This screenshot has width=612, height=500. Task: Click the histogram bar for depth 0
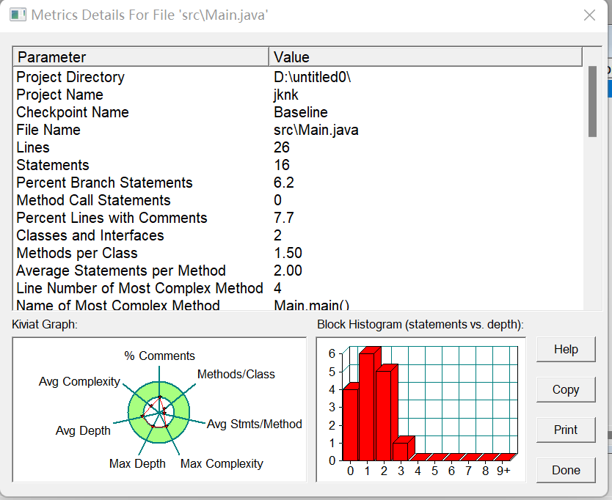351,424
